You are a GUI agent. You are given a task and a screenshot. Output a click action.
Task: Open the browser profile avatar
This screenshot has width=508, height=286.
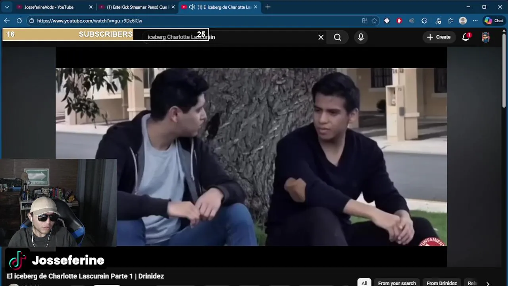[x=463, y=21]
